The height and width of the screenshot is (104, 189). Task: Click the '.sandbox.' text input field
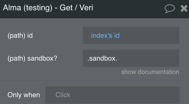pyautogui.click(x=131, y=58)
